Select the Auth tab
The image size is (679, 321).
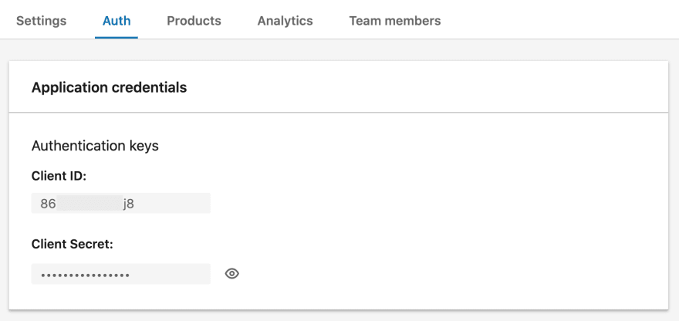point(117,21)
